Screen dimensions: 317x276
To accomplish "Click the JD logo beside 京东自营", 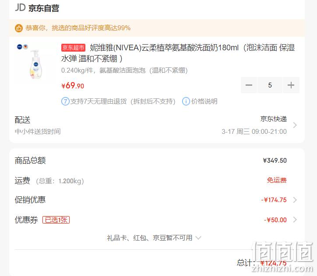I will (20, 8).
